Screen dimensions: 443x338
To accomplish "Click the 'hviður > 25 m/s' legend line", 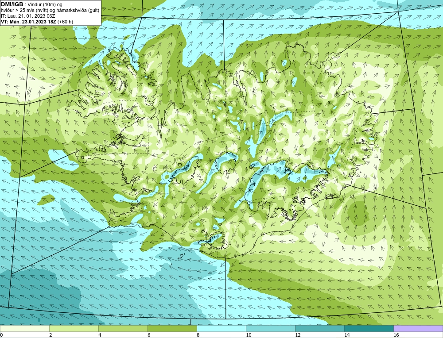I will tap(50, 11).
